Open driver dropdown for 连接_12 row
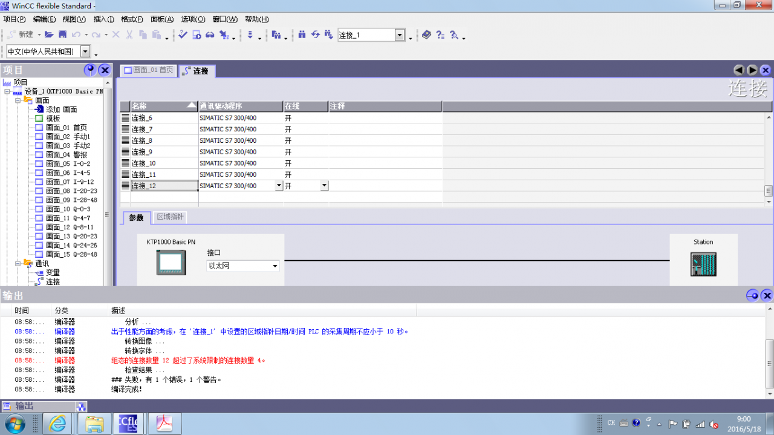The image size is (774, 435). (279, 186)
